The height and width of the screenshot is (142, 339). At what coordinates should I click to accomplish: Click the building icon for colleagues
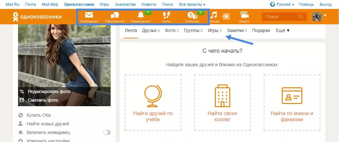click(x=222, y=96)
